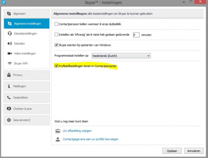Viewport: 208px width, 158px height.
Task: Click the camera icon for Video-instellingen
Action: [10, 53]
